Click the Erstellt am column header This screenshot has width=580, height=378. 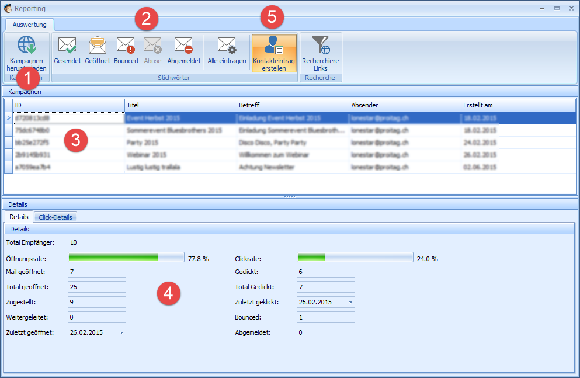coord(518,105)
